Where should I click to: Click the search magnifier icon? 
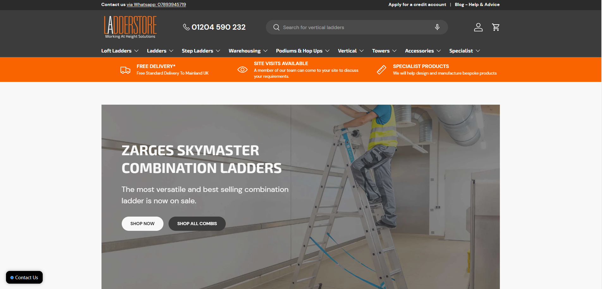(x=276, y=28)
